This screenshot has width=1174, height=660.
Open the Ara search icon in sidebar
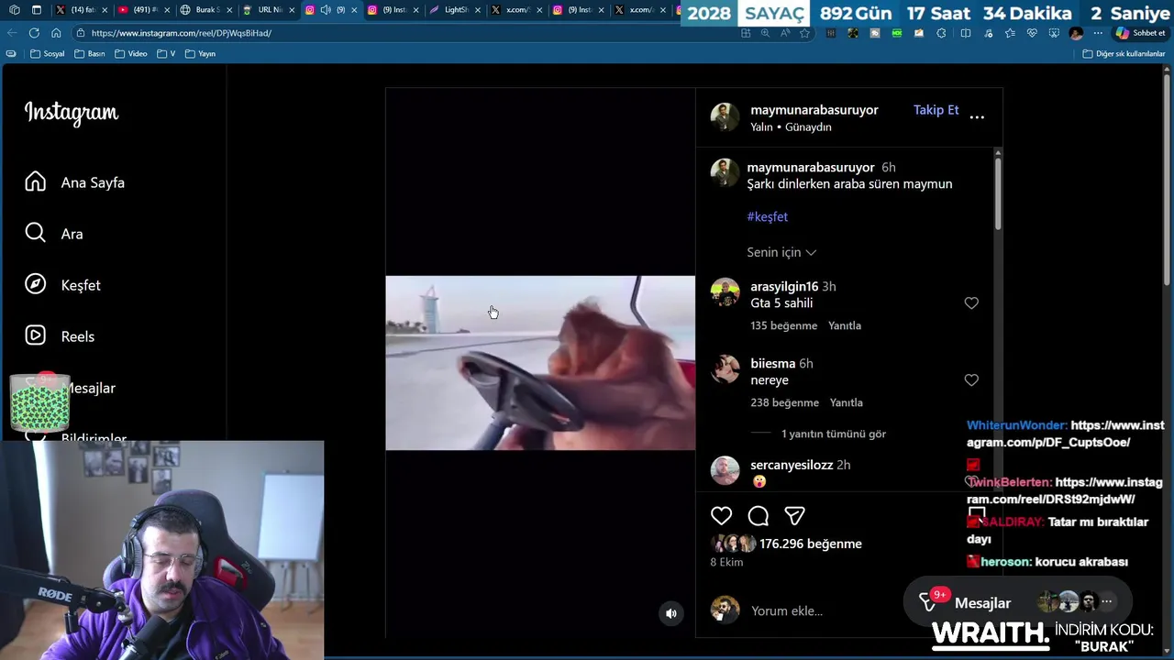(35, 234)
